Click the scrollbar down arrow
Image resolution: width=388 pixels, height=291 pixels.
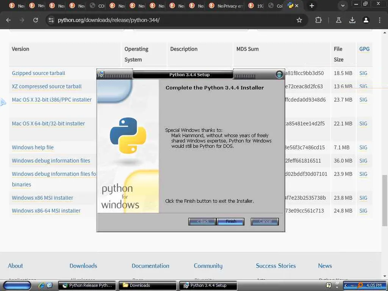coord(385,276)
